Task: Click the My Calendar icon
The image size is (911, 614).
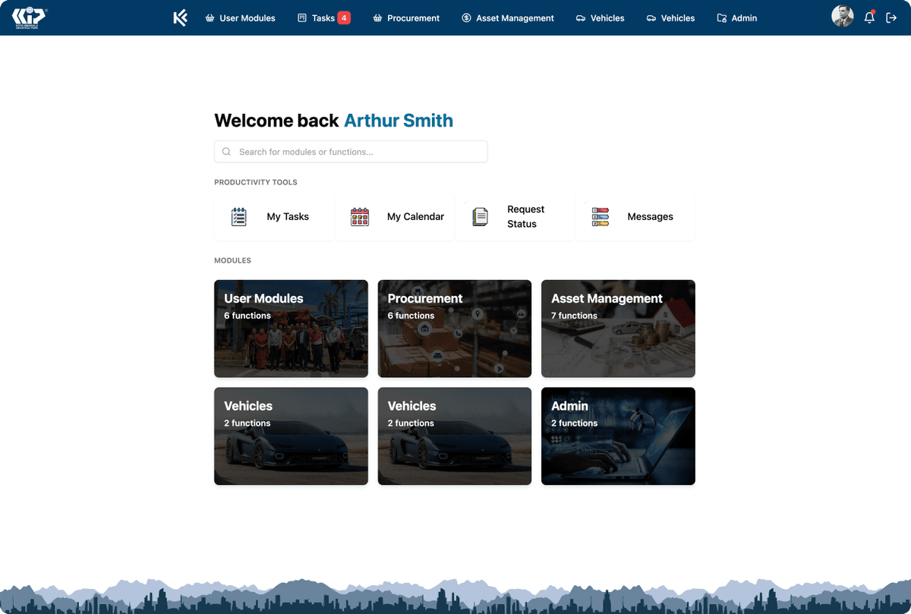Action: pos(359,217)
